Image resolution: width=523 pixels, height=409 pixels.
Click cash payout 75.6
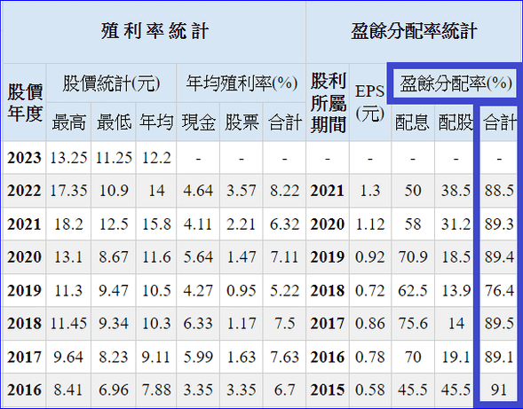tap(413, 323)
